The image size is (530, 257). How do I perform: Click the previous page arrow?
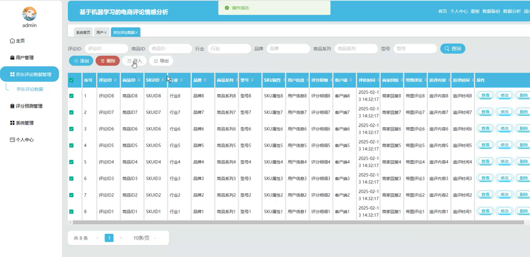pos(98,238)
